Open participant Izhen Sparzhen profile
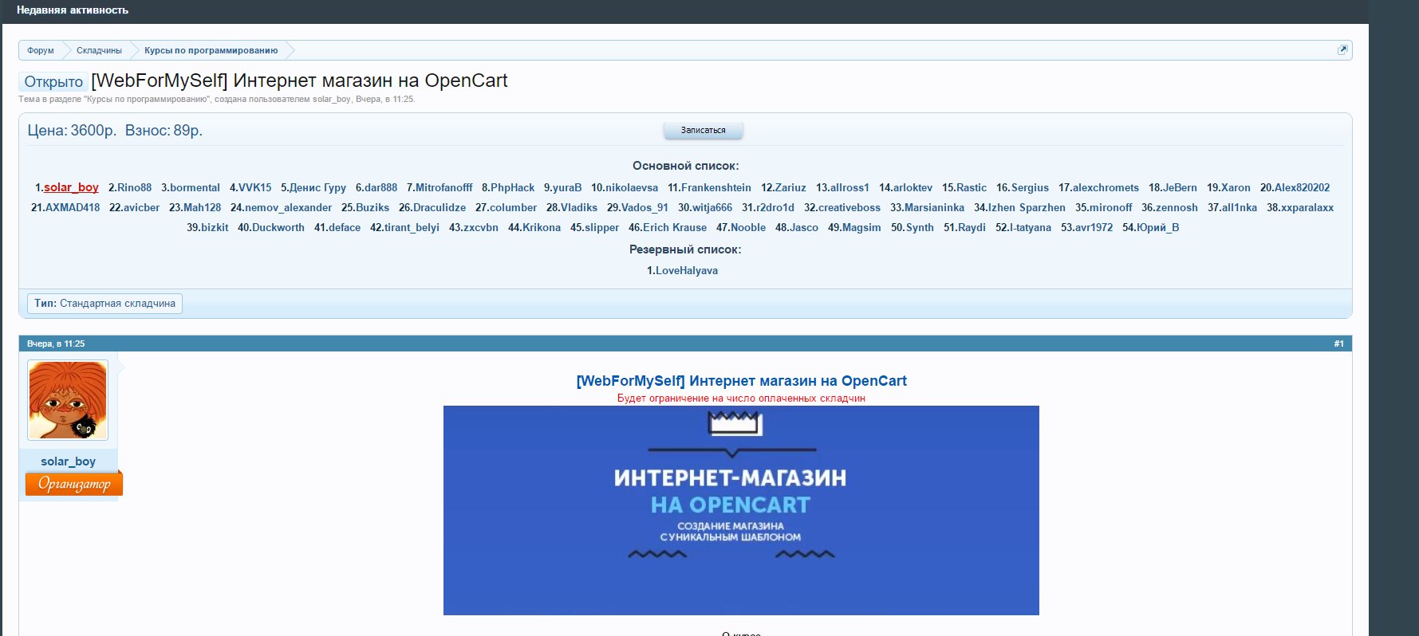1419x636 pixels. click(x=1027, y=207)
